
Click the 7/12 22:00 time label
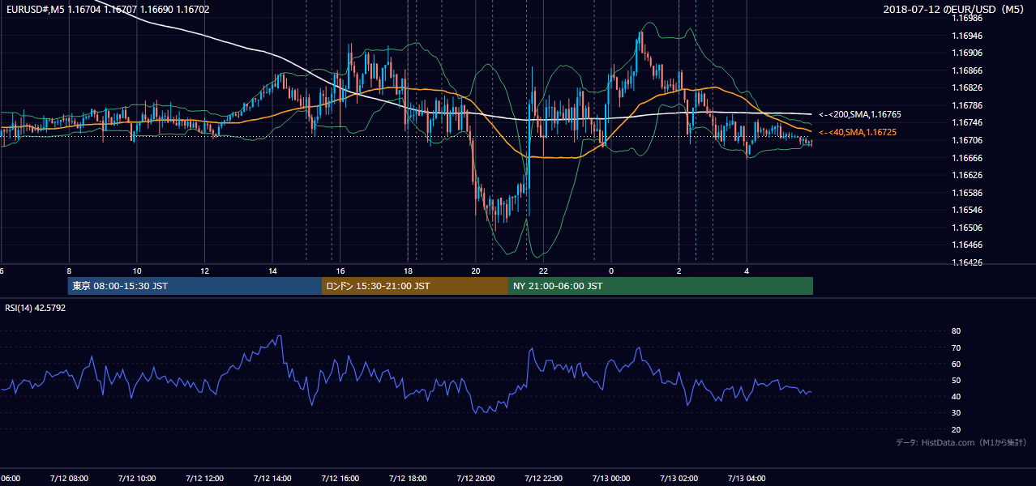pos(543,478)
